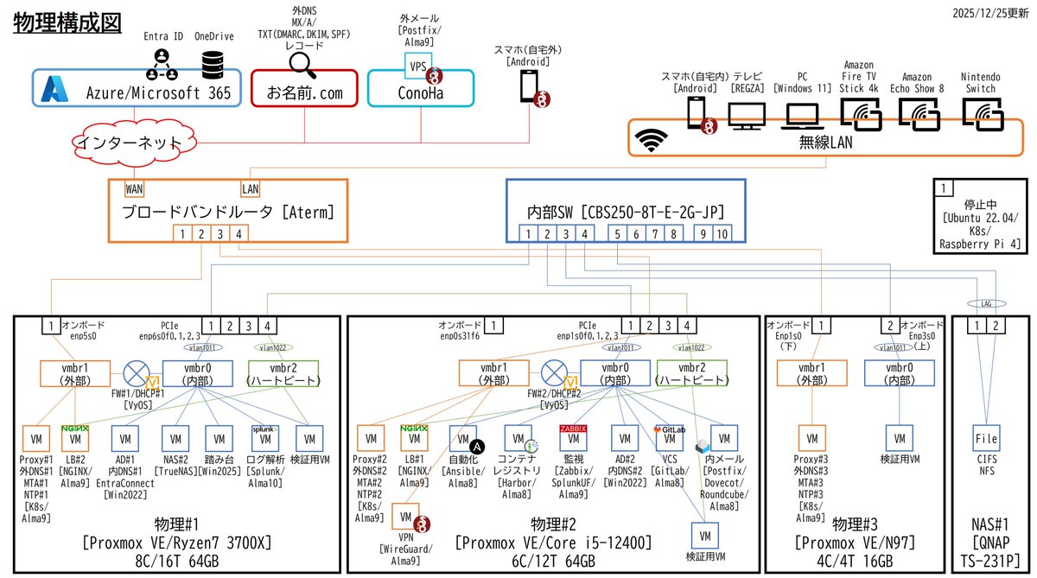Select the FW#1/DHCP#1 firewall circle icon

point(137,374)
